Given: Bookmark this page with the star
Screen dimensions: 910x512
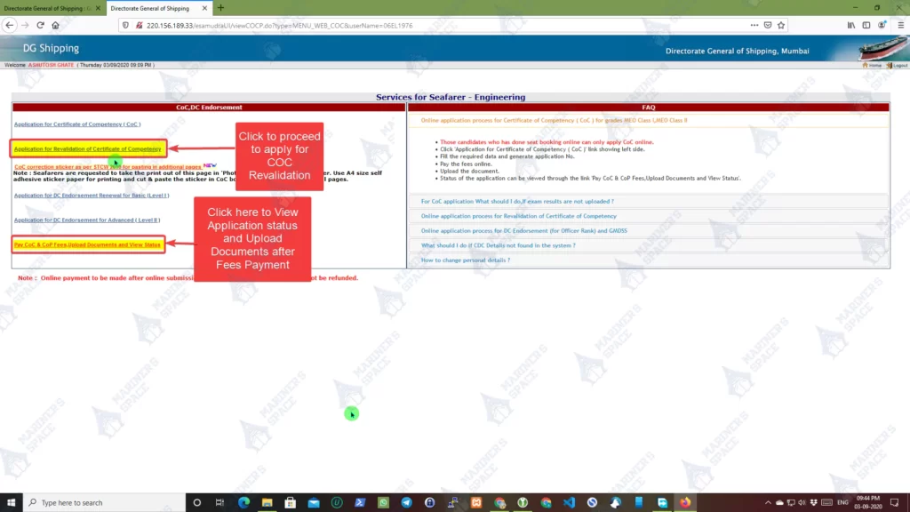Looking at the screenshot, I should 781,25.
